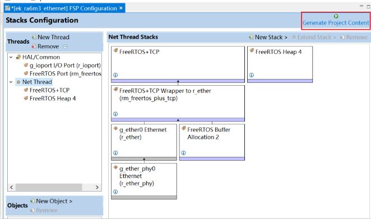
Task: Click the New Thread icon
Action: pyautogui.click(x=34, y=37)
